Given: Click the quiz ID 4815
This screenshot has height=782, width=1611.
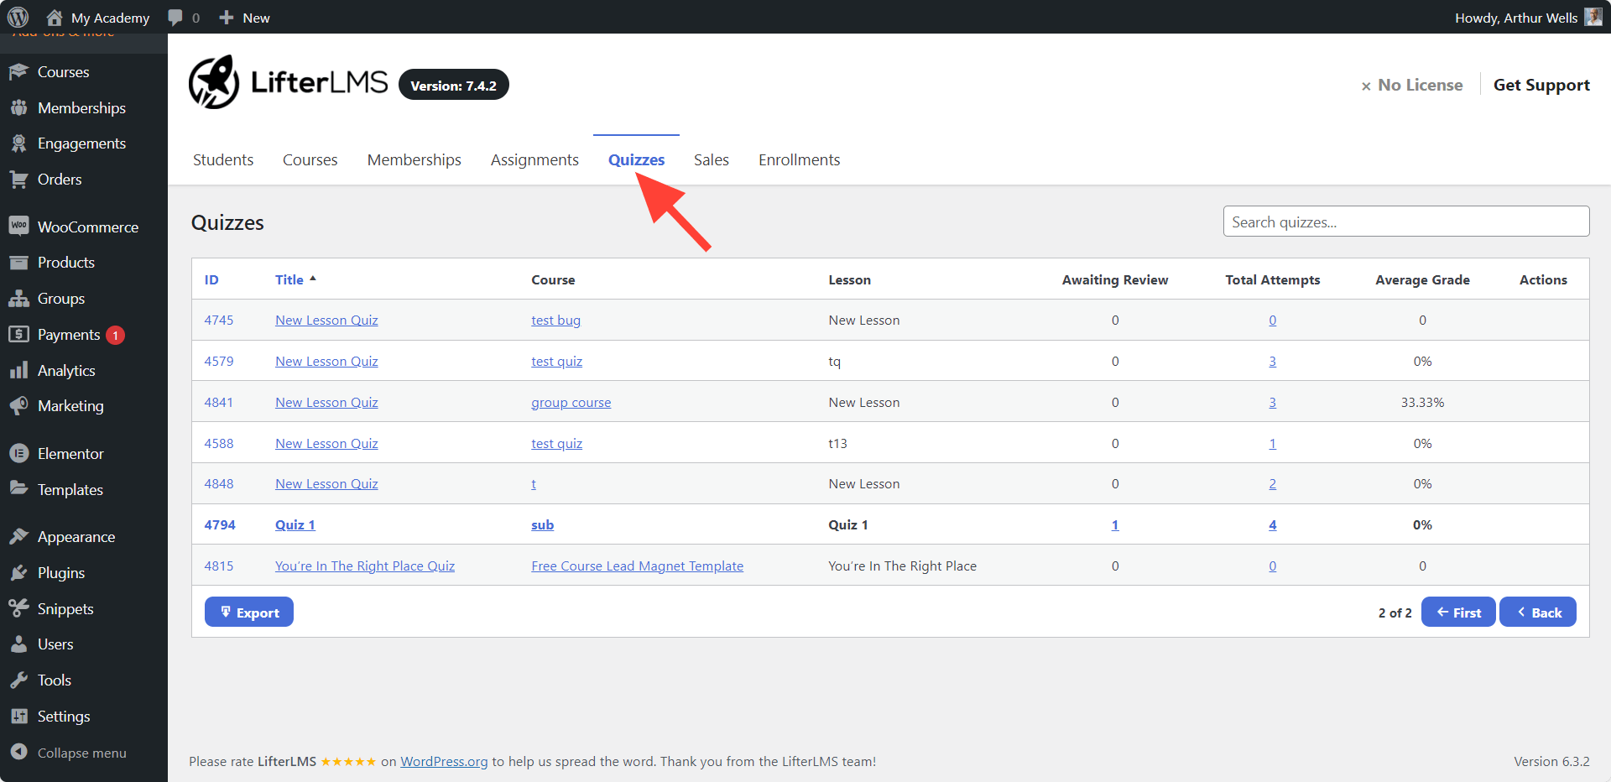Looking at the screenshot, I should (219, 566).
